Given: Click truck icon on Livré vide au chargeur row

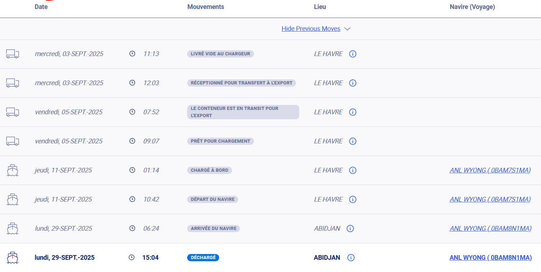Looking at the screenshot, I should point(13,54).
